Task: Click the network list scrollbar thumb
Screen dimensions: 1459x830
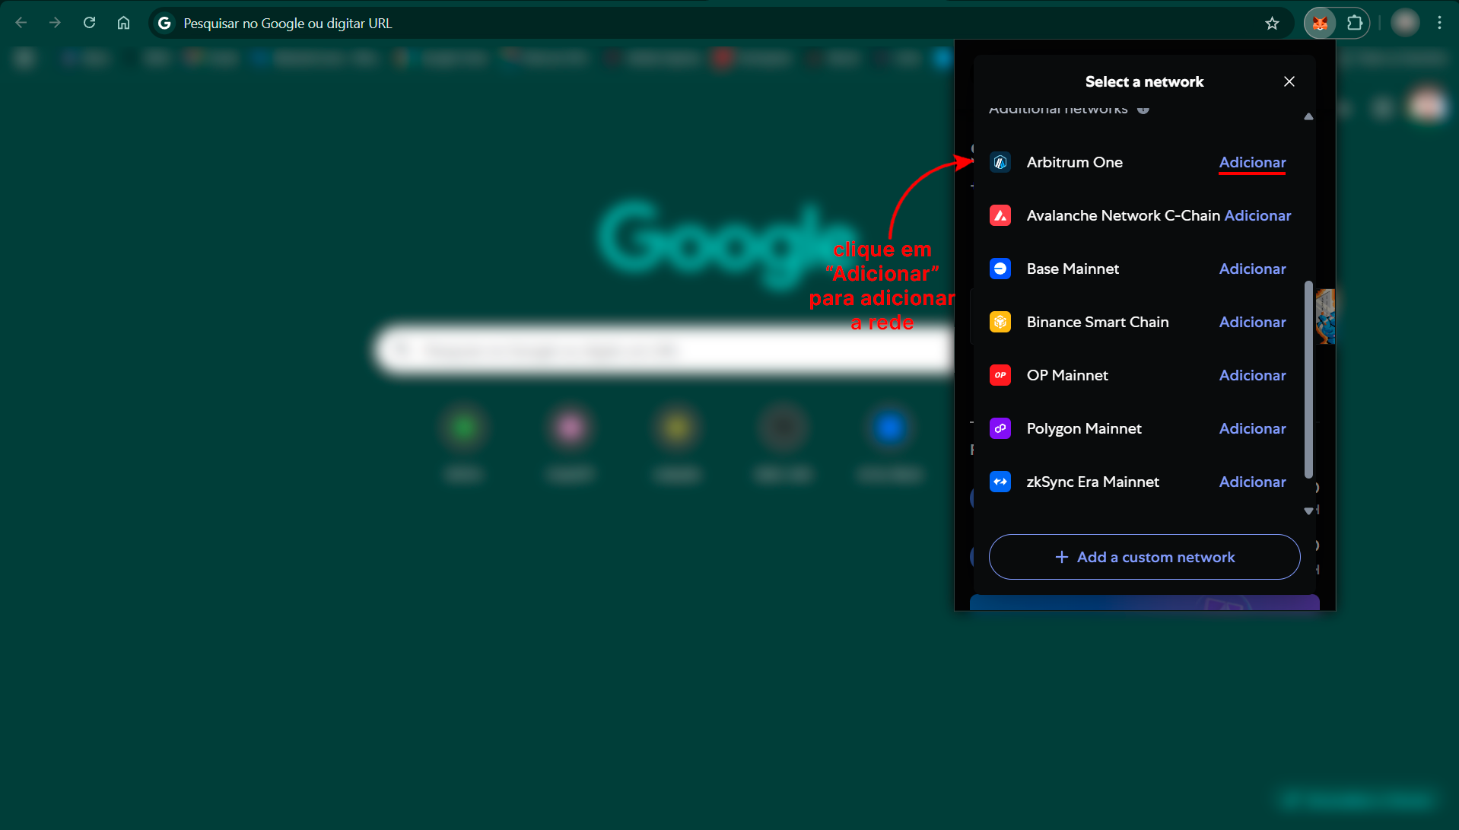Action: pyautogui.click(x=1308, y=379)
